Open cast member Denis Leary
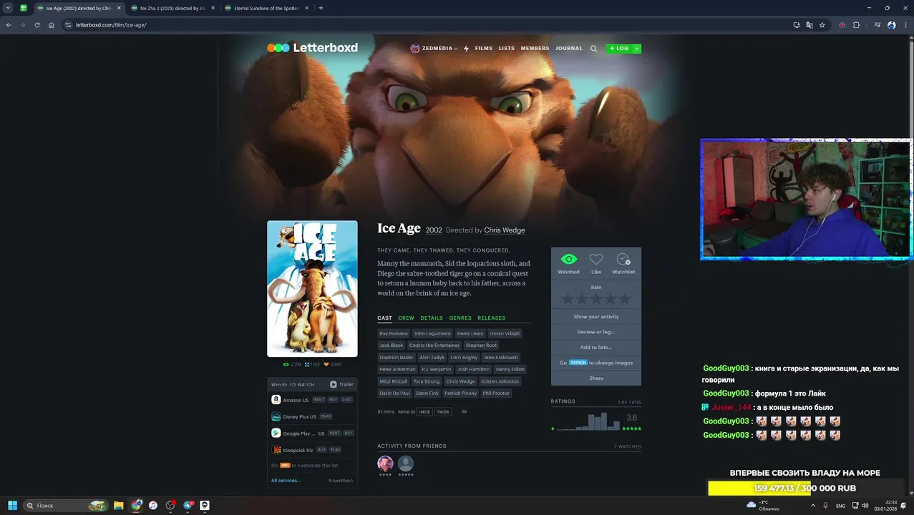This screenshot has height=515, width=914. point(470,333)
